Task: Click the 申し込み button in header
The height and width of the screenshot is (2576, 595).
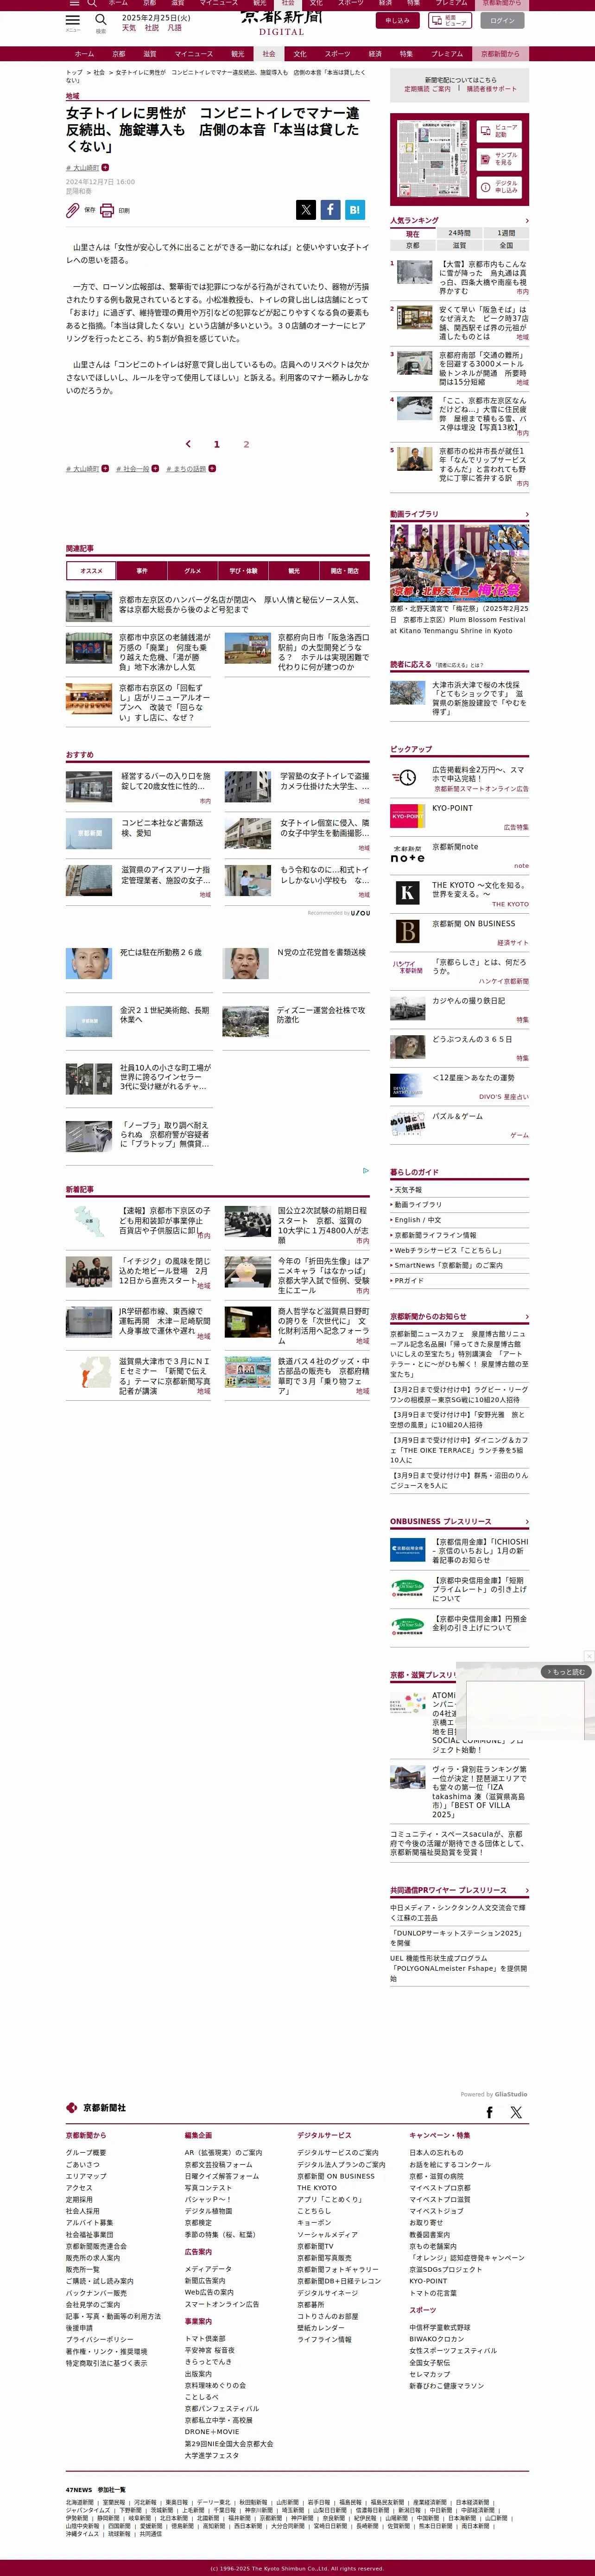Action: click(x=397, y=20)
